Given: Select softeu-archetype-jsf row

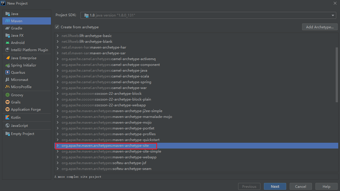Looking at the screenshot, I should coord(196,163).
